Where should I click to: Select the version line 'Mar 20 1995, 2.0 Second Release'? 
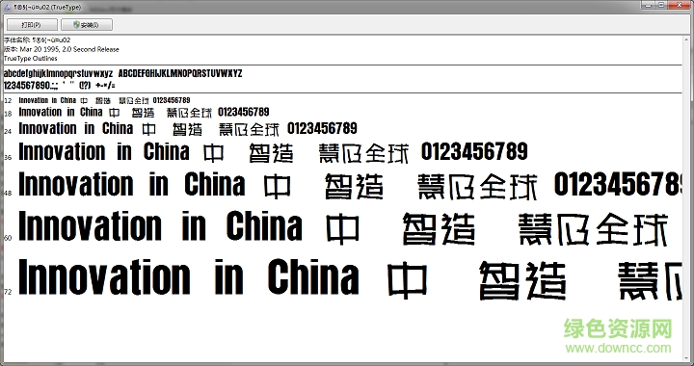coord(62,49)
